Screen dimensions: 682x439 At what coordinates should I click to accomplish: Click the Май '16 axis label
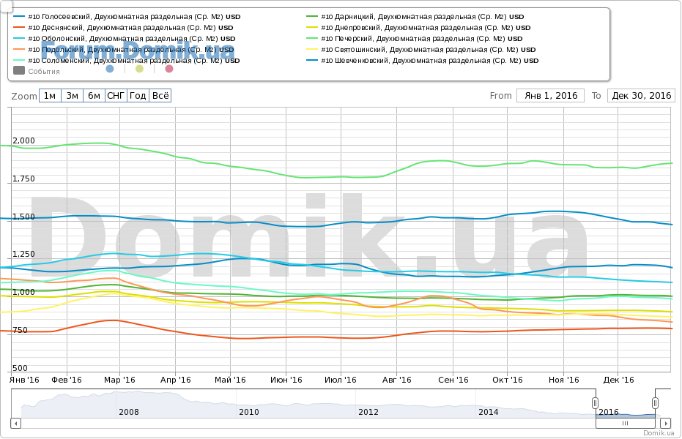[230, 380]
